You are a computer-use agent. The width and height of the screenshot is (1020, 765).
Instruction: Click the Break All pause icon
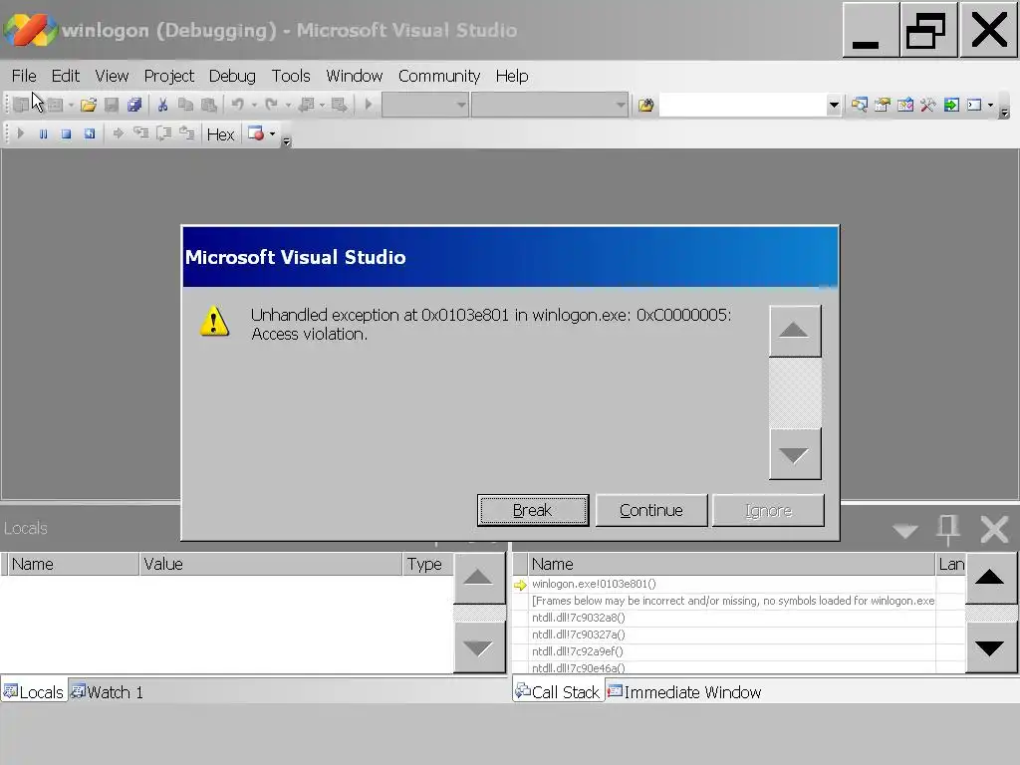pos(43,133)
